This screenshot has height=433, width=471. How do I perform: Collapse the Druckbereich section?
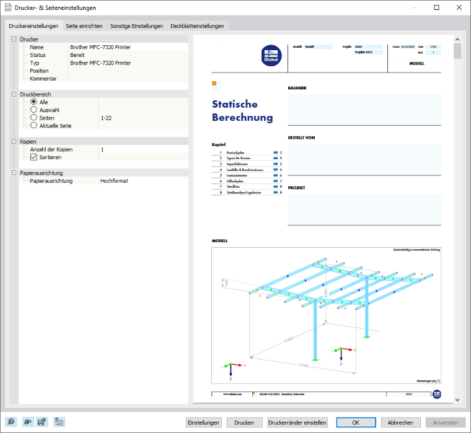pos(14,94)
